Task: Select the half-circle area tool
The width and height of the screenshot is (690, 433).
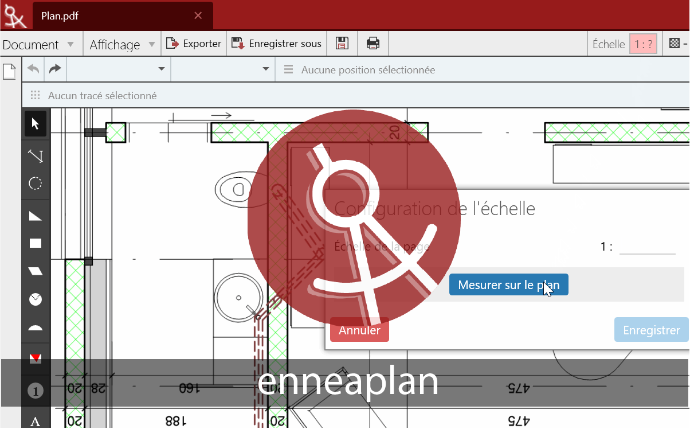Action: 36,328
